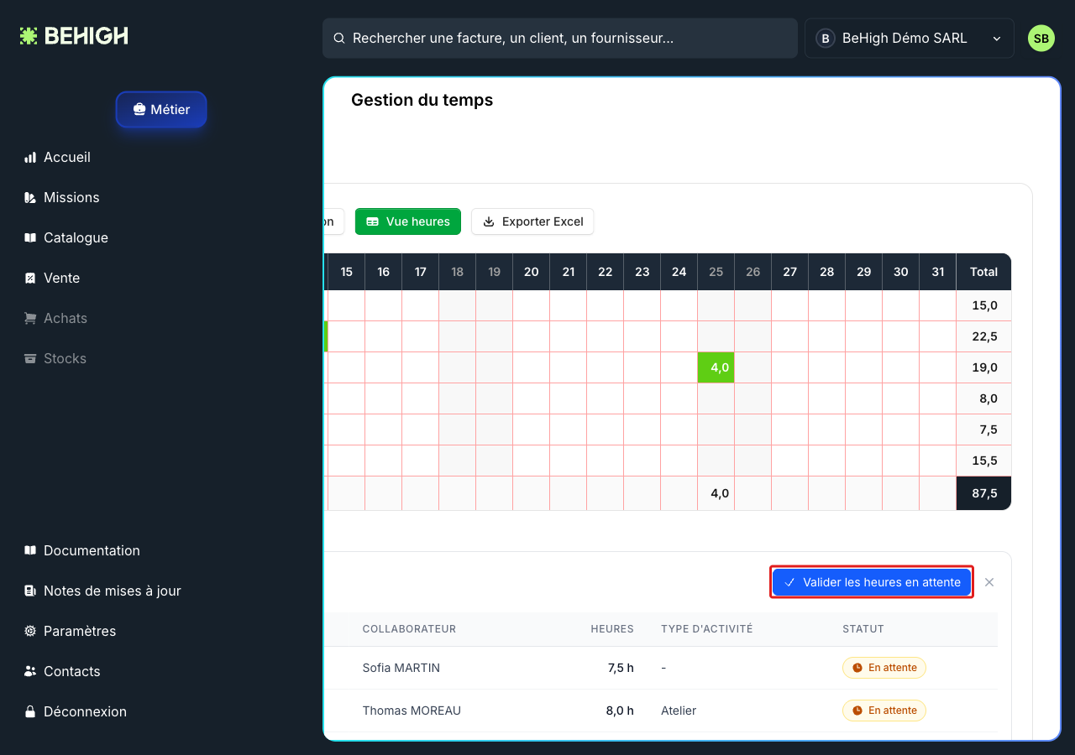This screenshot has width=1075, height=755.
Task: Click the Contacts people icon
Action: click(30, 671)
